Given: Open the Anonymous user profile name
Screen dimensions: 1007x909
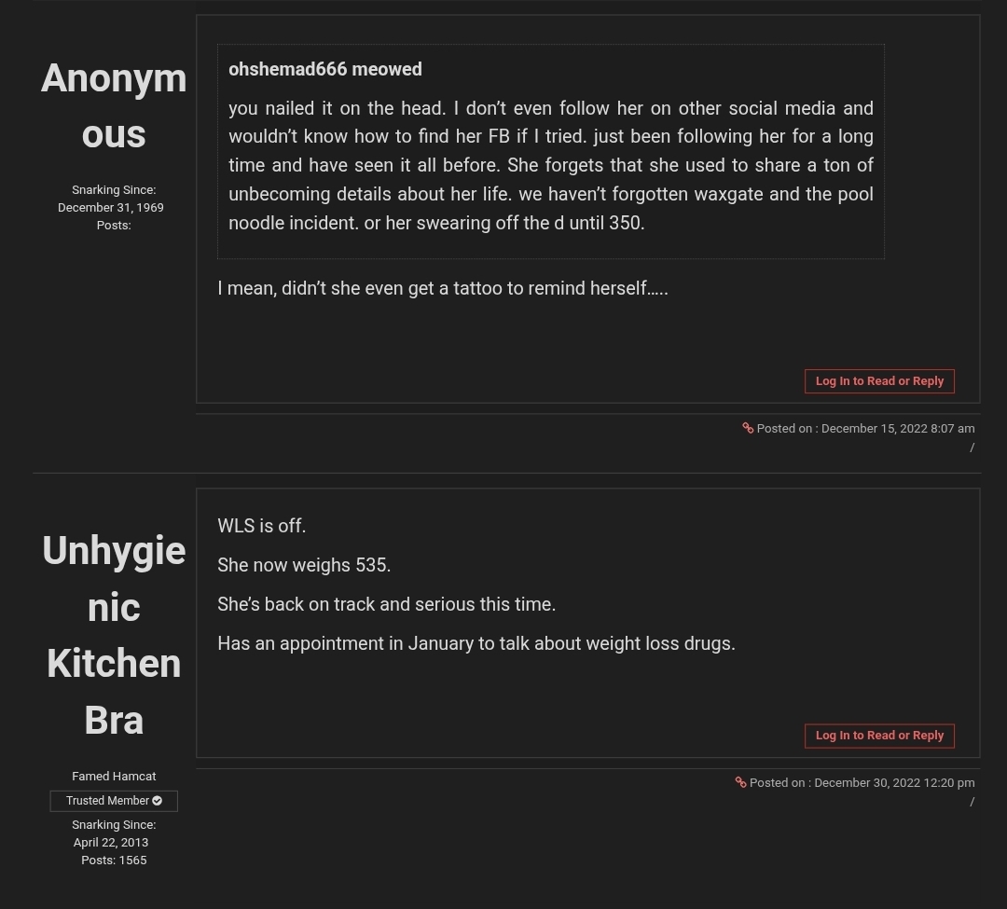Looking at the screenshot, I should (114, 106).
